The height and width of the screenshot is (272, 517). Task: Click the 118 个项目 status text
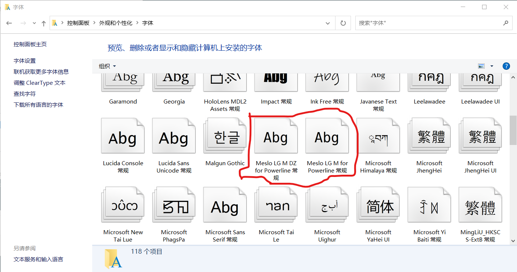[x=147, y=251]
